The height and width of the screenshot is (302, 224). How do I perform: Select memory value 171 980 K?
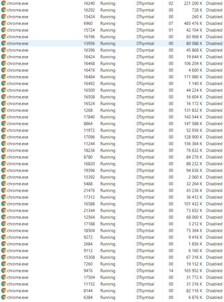pos(193,77)
